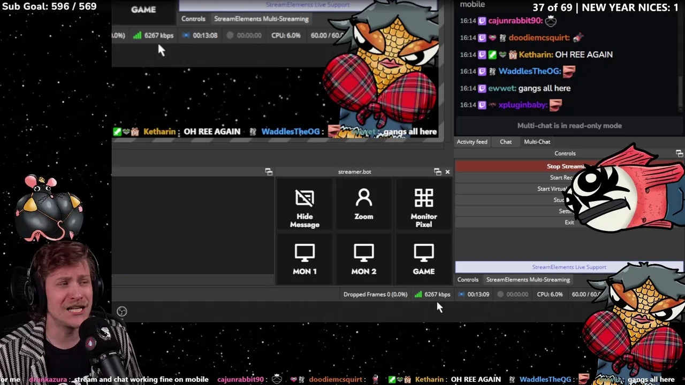Switch to MON 2 in the streamer.bot dock
This screenshot has width=685, height=385.
[x=363, y=259]
